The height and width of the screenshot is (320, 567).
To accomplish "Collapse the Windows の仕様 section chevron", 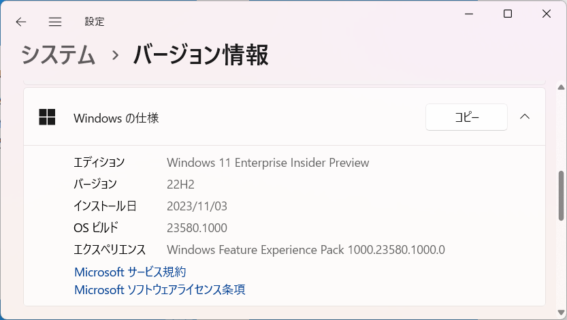I will (525, 117).
